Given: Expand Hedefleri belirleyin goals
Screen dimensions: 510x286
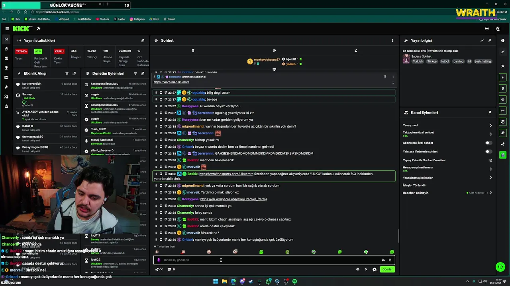Looking at the screenshot, I should coord(490,193).
